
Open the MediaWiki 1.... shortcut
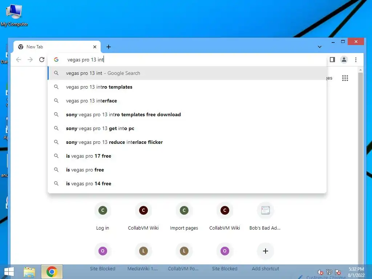(x=143, y=258)
